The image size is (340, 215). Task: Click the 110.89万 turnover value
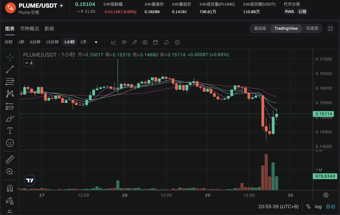click(251, 12)
